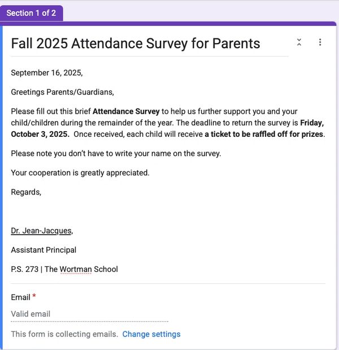Click the bold raffle ticket prizes phrase

(x=264, y=134)
